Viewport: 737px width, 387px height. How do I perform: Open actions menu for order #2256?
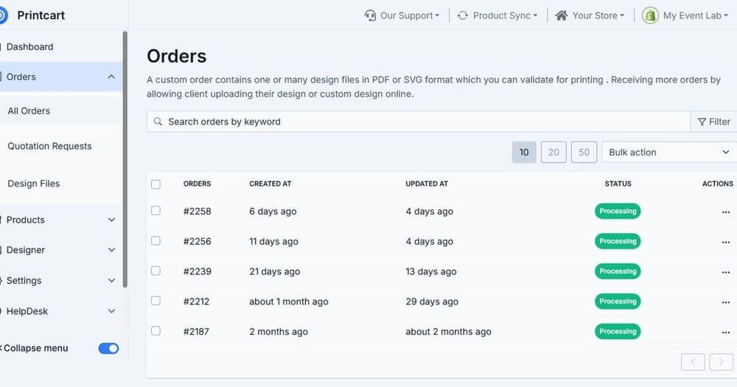coord(725,243)
